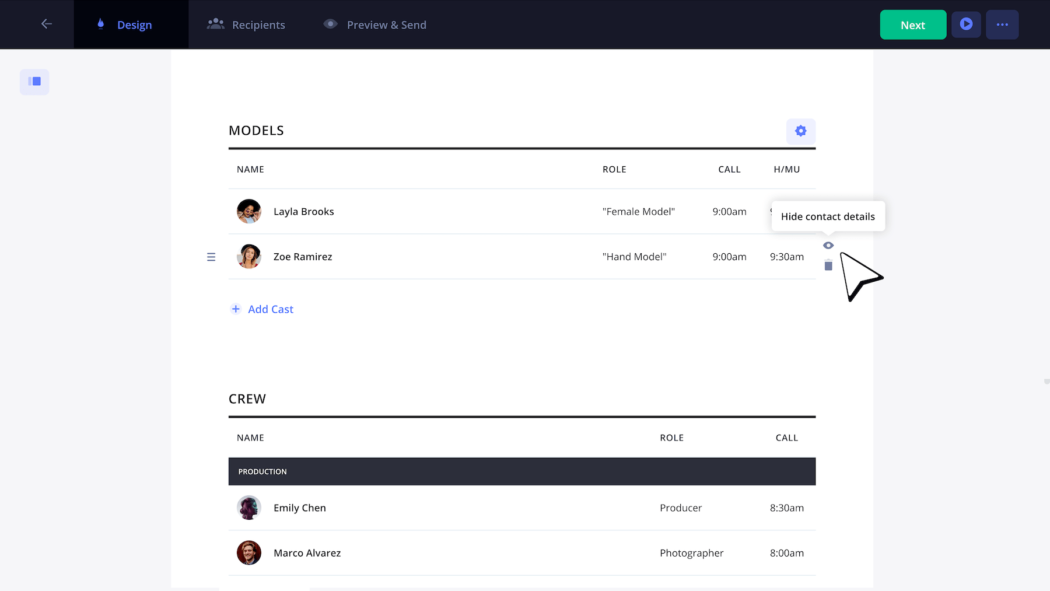Go back using the arrow icon

pos(47,24)
